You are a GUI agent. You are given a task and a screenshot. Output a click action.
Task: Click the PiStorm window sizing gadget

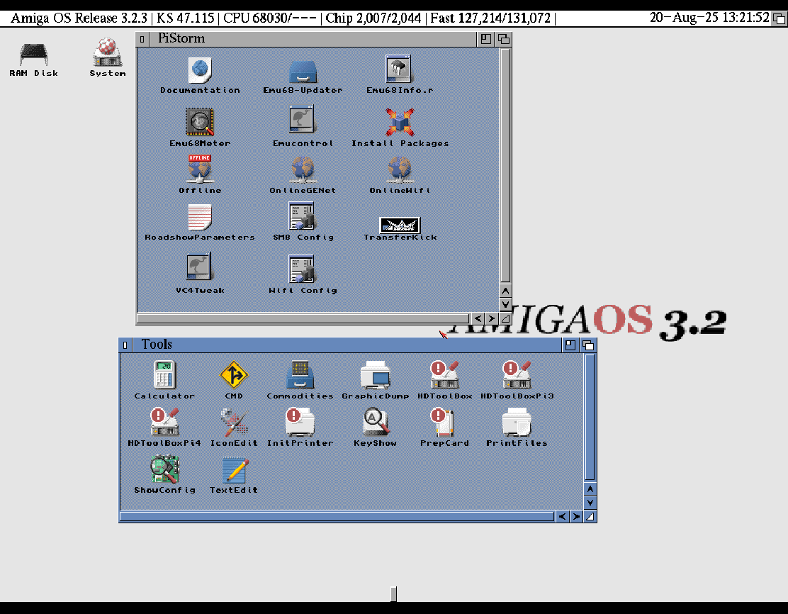point(505,318)
